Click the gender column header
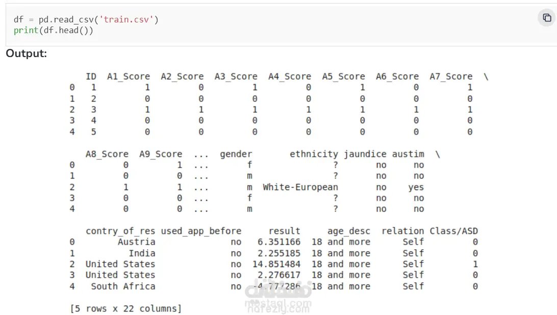The height and width of the screenshot is (315, 557). point(236,154)
